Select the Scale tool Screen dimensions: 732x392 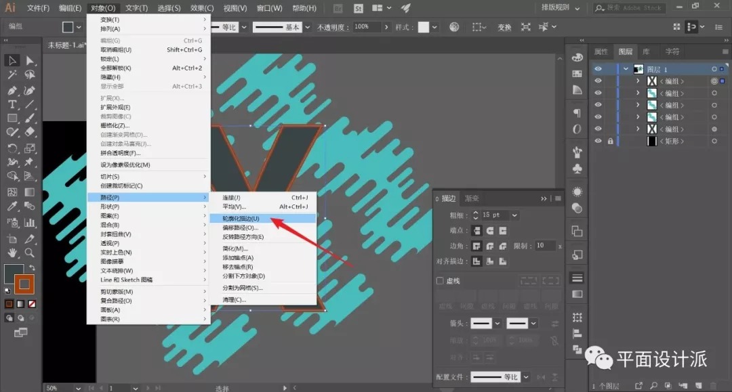point(29,148)
